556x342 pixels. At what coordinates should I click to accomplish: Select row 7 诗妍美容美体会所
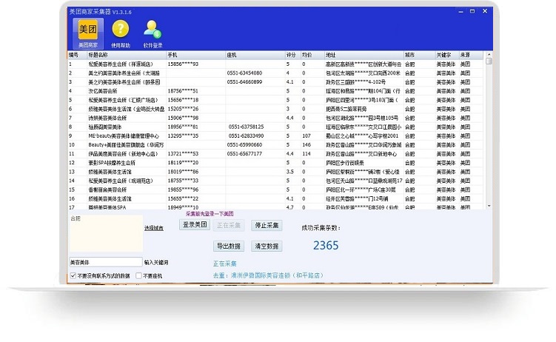(x=275, y=118)
